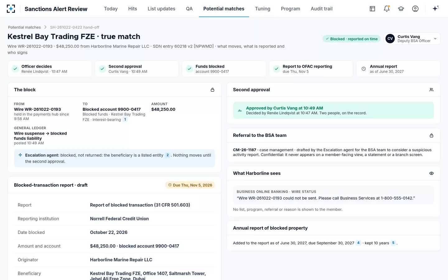Screen dimensions: 448x280
Task: Expand the Curtis Vang user dropdown
Action: click(412, 39)
